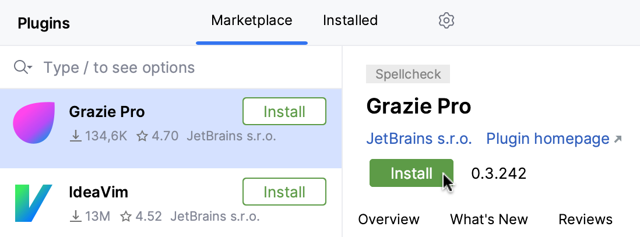Open the What's New tab
This screenshot has height=237, width=640.
coord(488,220)
